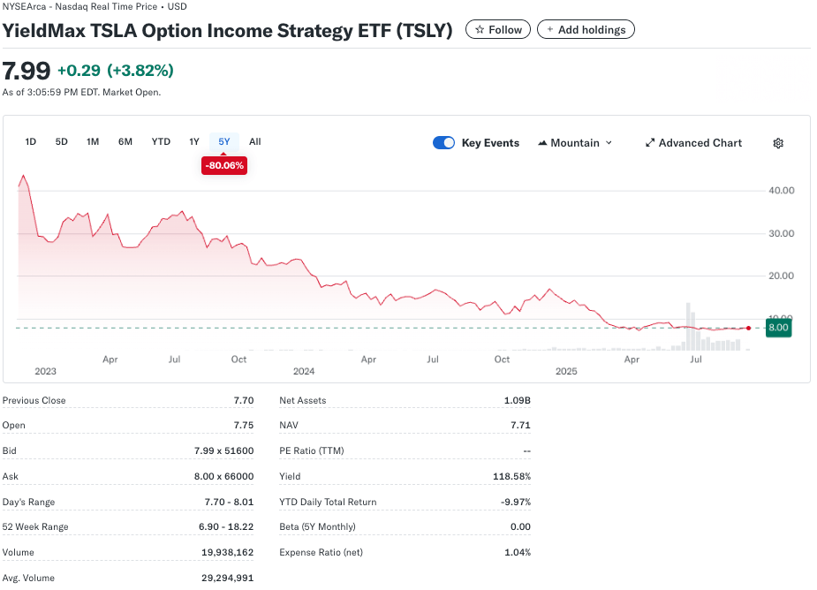Switch chart to 6M range
Image resolution: width=817 pixels, height=590 pixels.
125,142
